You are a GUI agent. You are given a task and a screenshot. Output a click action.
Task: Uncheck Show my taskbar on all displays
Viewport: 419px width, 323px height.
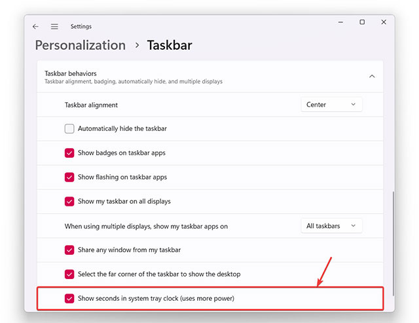pos(69,201)
